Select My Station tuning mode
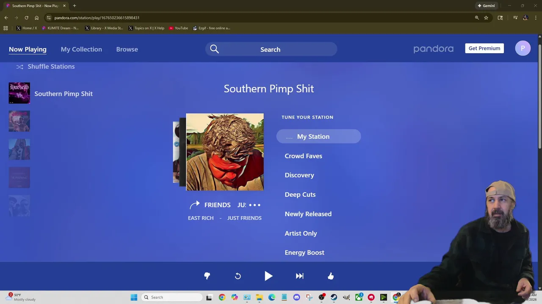 tap(318, 136)
